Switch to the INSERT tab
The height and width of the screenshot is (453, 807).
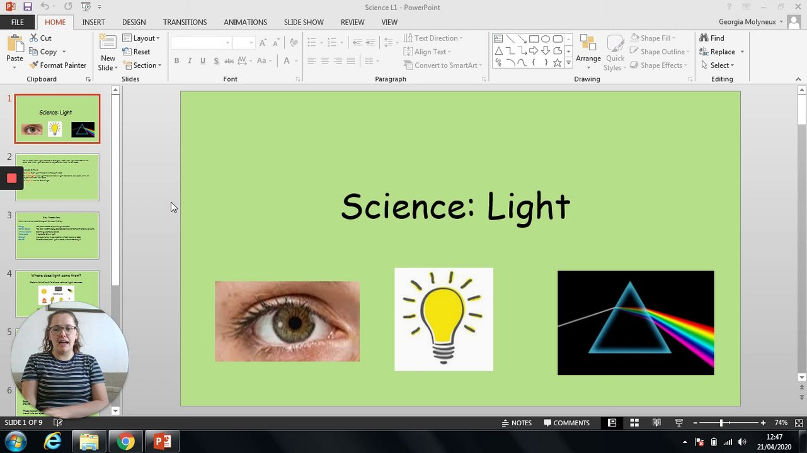[93, 22]
